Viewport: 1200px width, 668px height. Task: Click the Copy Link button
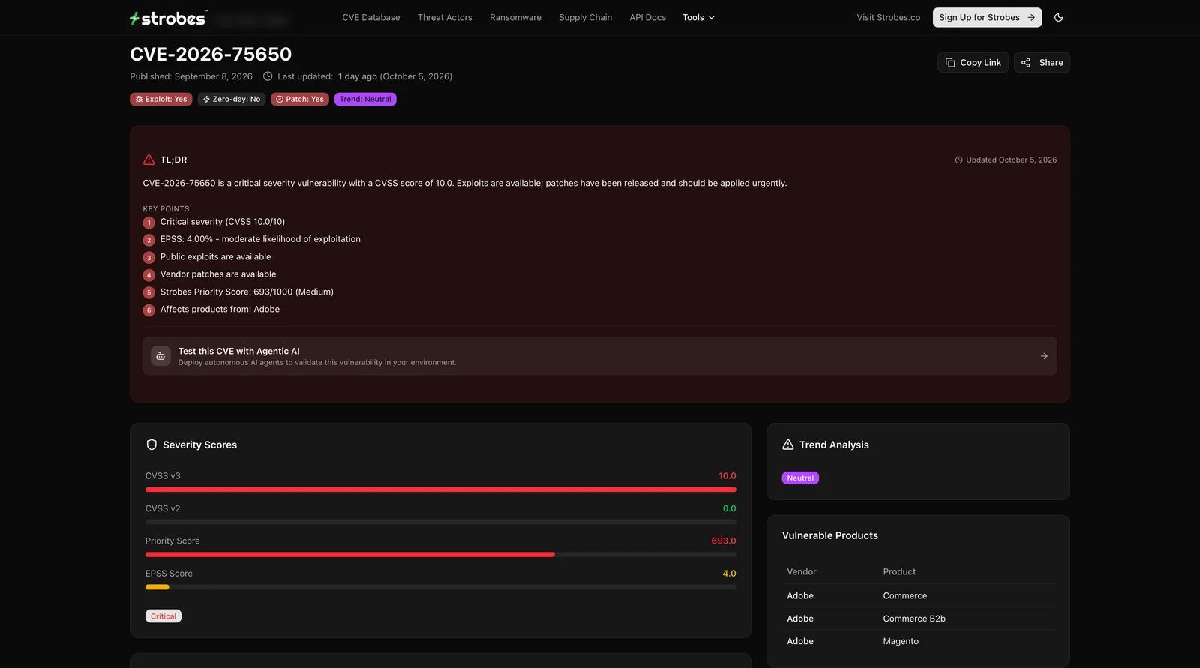(x=973, y=62)
